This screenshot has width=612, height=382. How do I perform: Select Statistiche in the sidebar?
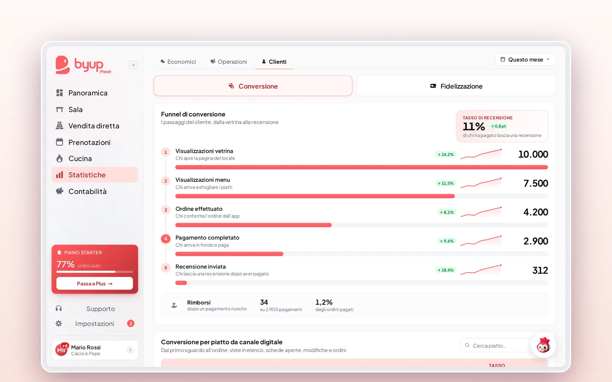point(95,175)
